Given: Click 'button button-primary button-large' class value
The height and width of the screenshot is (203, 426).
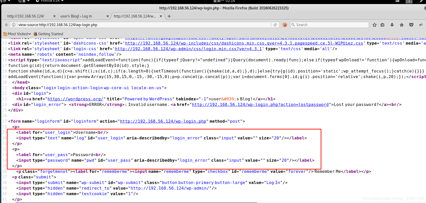Looking at the screenshot, I should coord(204,183).
